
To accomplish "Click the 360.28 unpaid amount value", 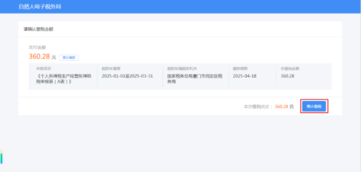I will [287, 76].
